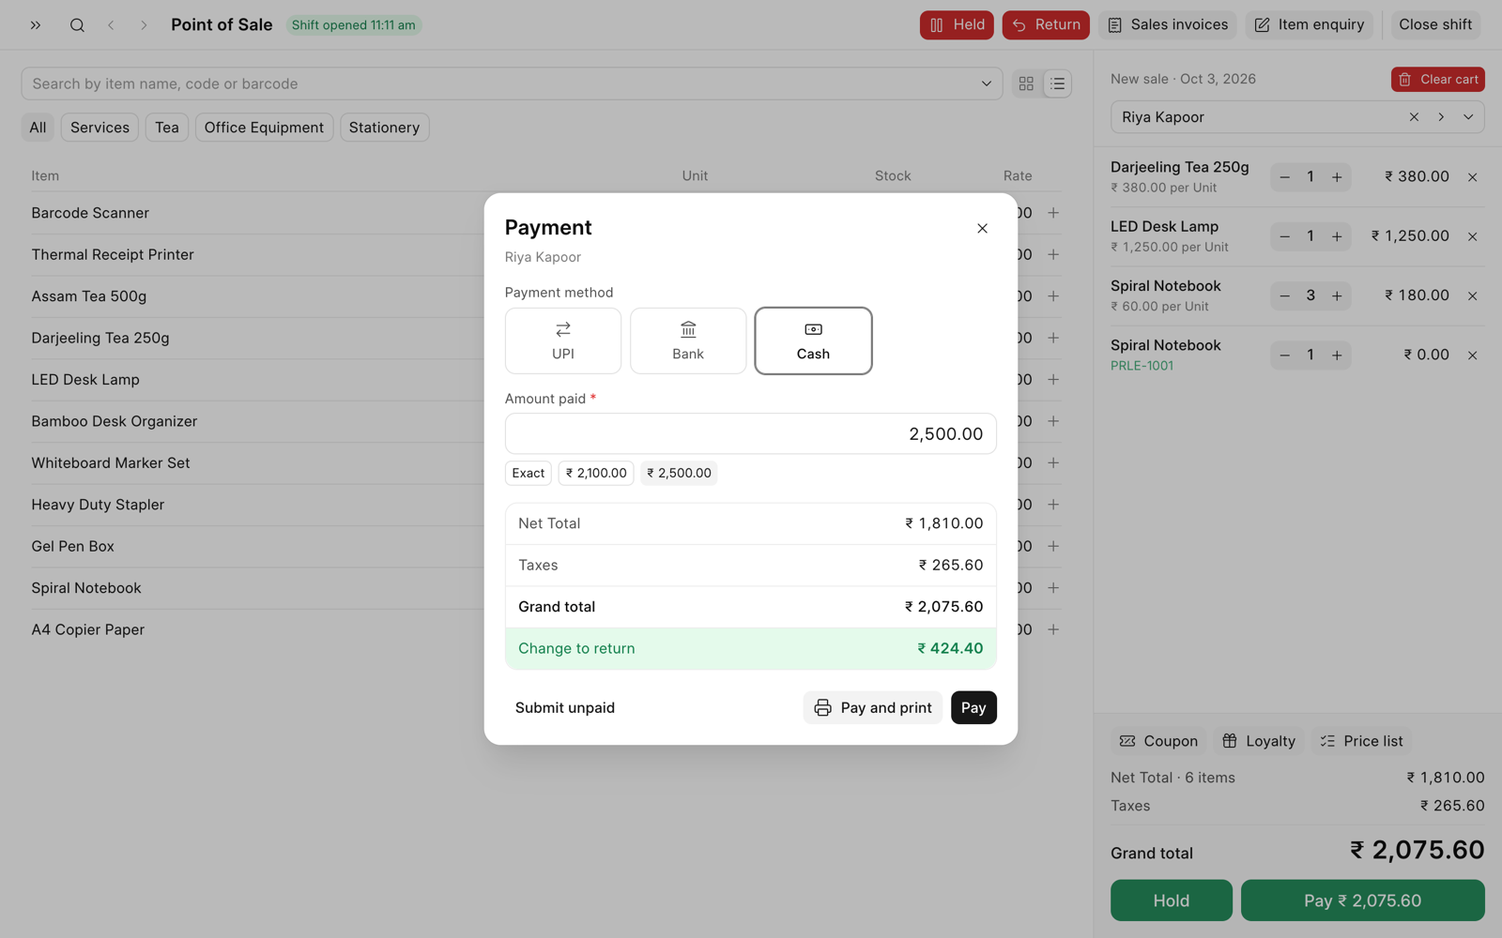Increase free PRLE-1001 Spiral Notebook quantity
Screen dimensions: 1502x938
tap(1337, 356)
